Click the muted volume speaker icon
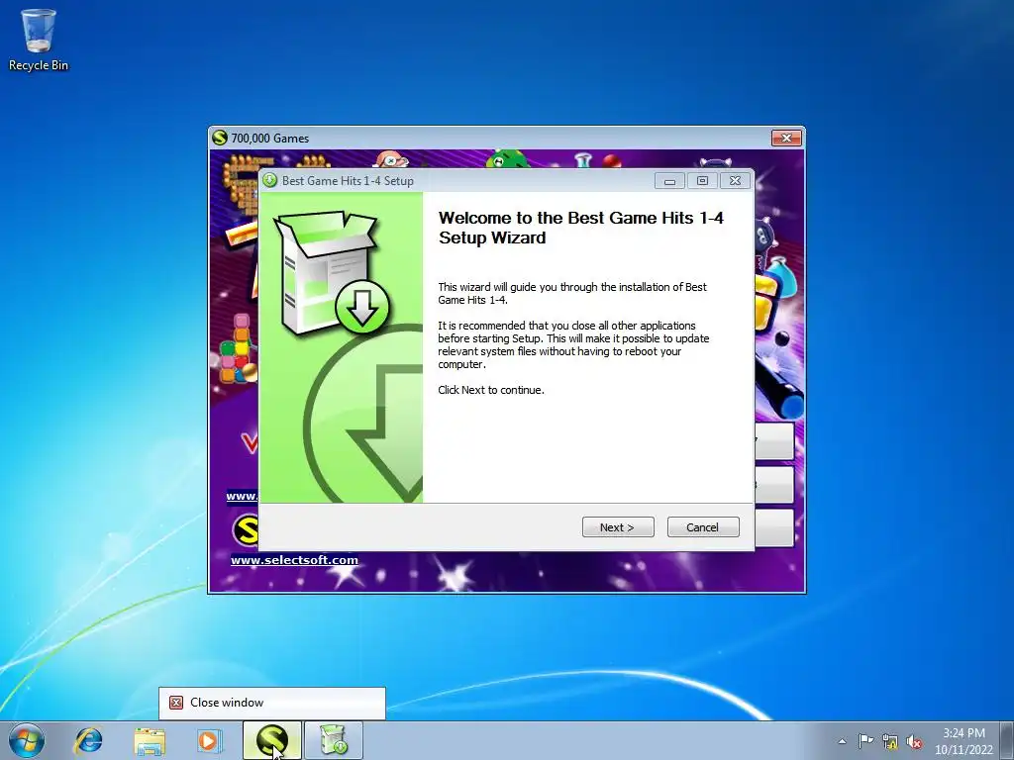Image resolution: width=1014 pixels, height=760 pixels. click(x=914, y=742)
